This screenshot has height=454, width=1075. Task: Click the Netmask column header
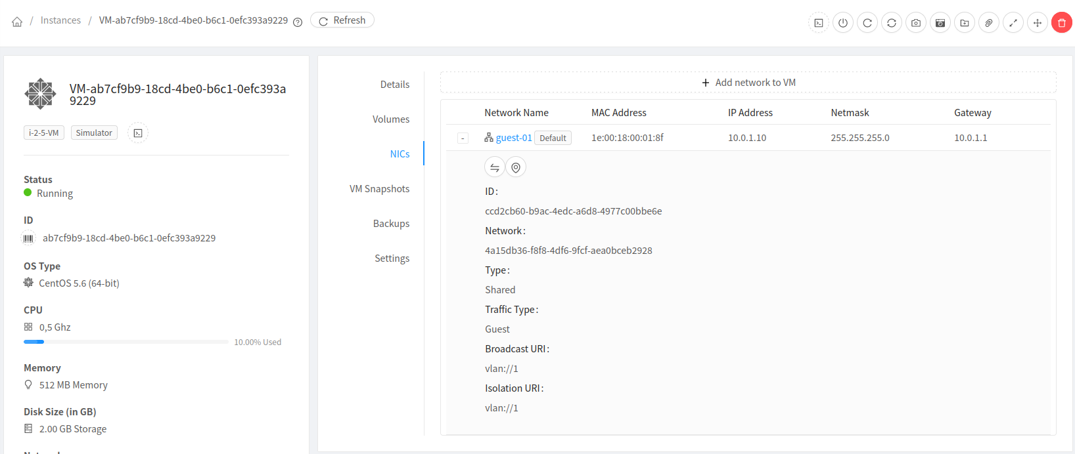pyautogui.click(x=850, y=113)
